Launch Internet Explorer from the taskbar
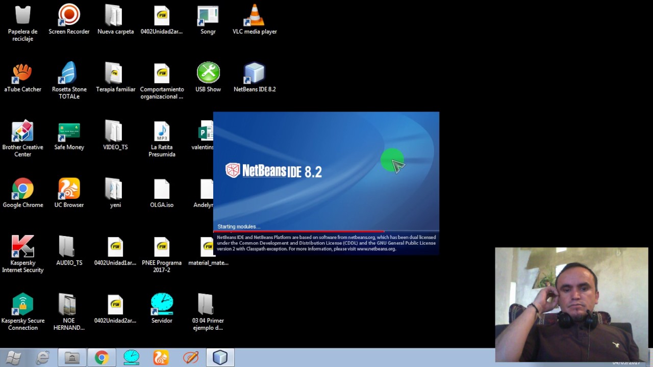The image size is (653, 367). pyautogui.click(x=43, y=358)
